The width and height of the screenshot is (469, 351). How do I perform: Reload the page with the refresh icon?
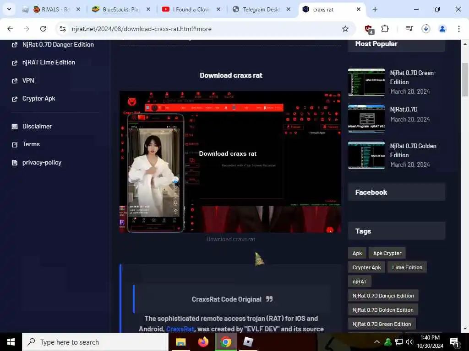pyautogui.click(x=43, y=29)
